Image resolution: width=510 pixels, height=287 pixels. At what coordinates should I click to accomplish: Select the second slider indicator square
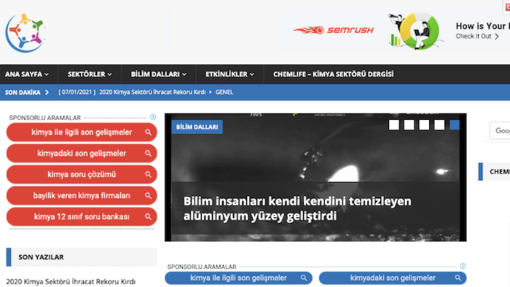tap(409, 125)
